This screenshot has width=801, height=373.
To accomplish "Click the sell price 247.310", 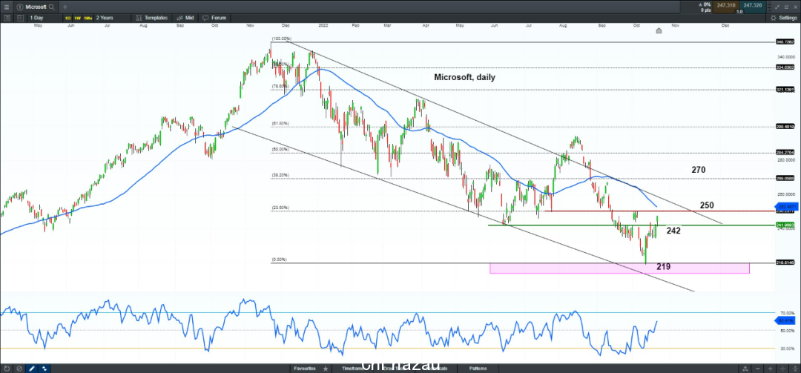I will point(726,7).
